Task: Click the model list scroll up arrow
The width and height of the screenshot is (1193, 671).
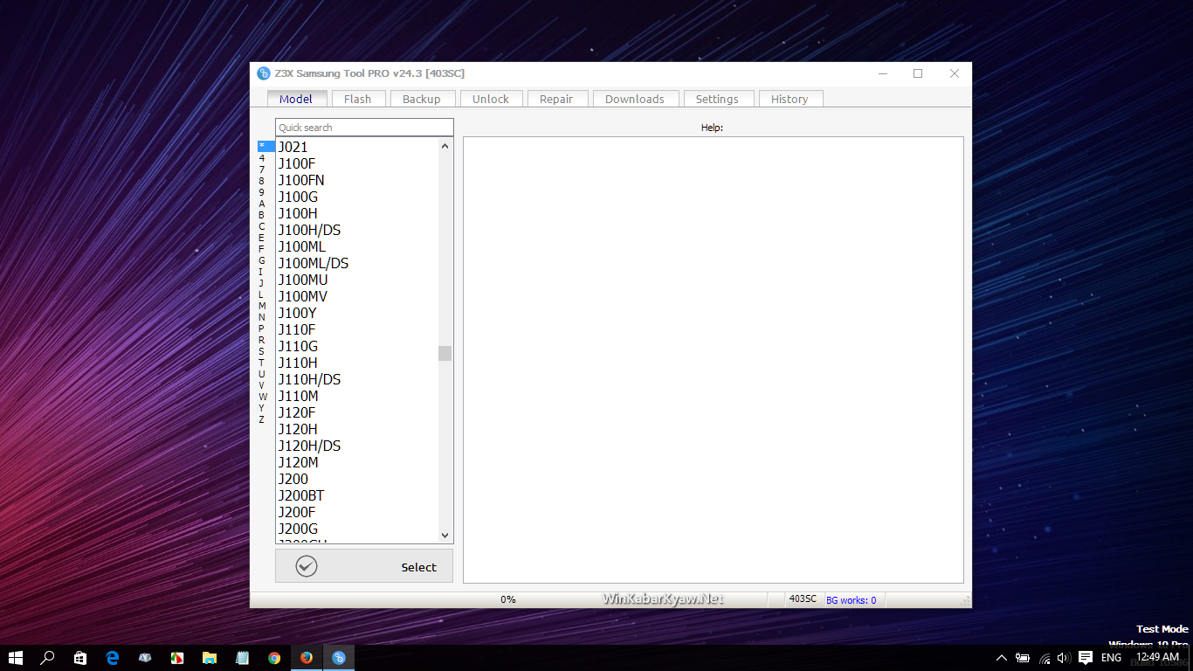Action: click(445, 146)
